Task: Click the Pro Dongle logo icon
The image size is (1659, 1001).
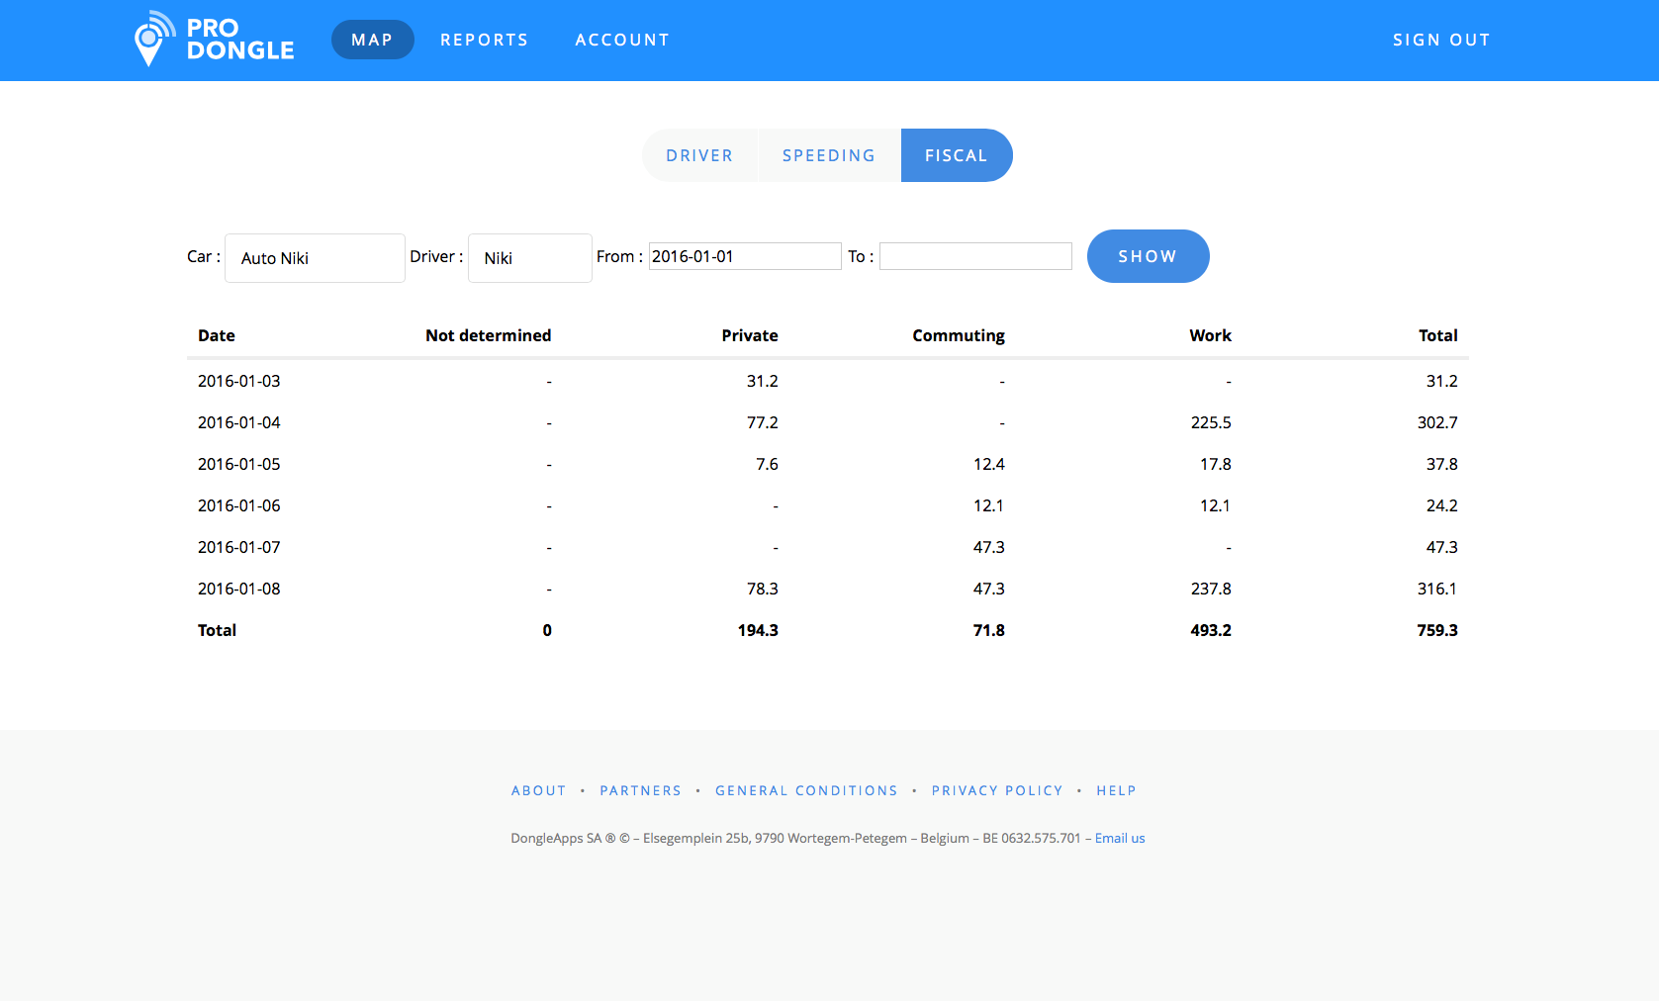Action: point(152,40)
